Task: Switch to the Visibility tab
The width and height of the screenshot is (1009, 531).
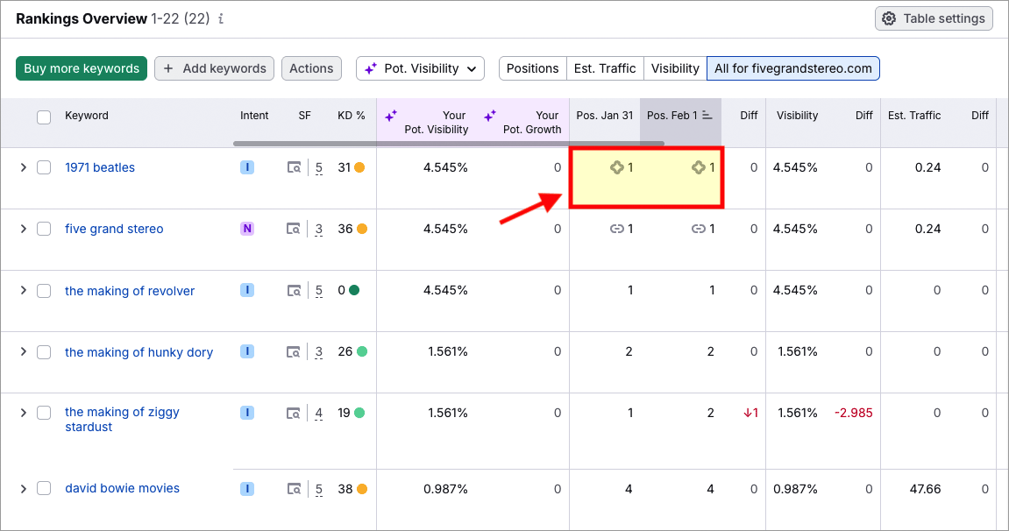Action: point(674,67)
